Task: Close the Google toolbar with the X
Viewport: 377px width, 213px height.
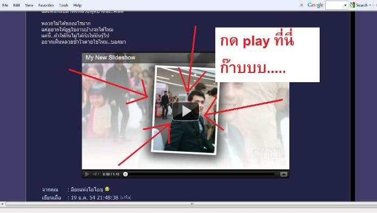Action: point(301,5)
